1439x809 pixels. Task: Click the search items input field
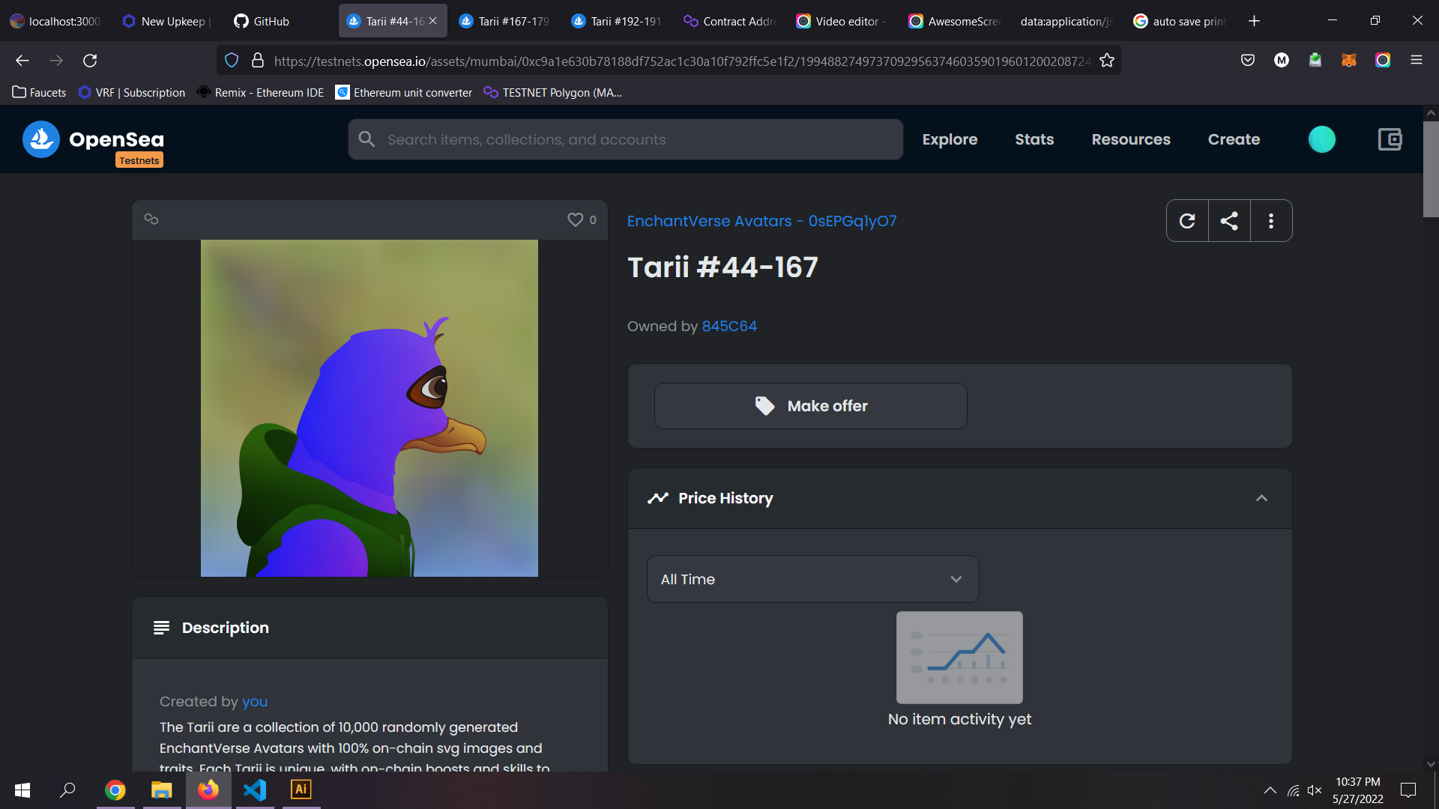click(625, 139)
